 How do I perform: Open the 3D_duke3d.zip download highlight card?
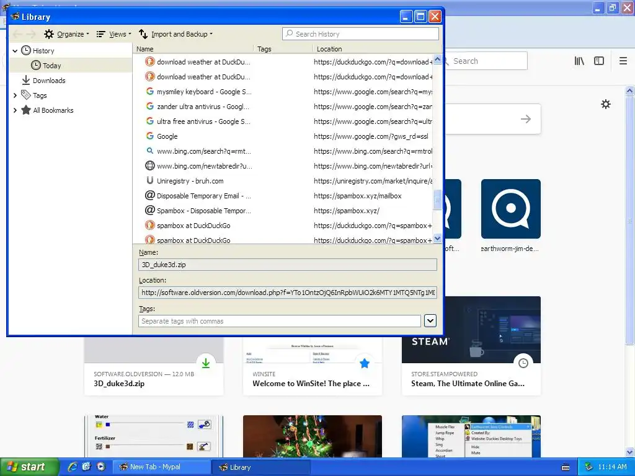154,366
